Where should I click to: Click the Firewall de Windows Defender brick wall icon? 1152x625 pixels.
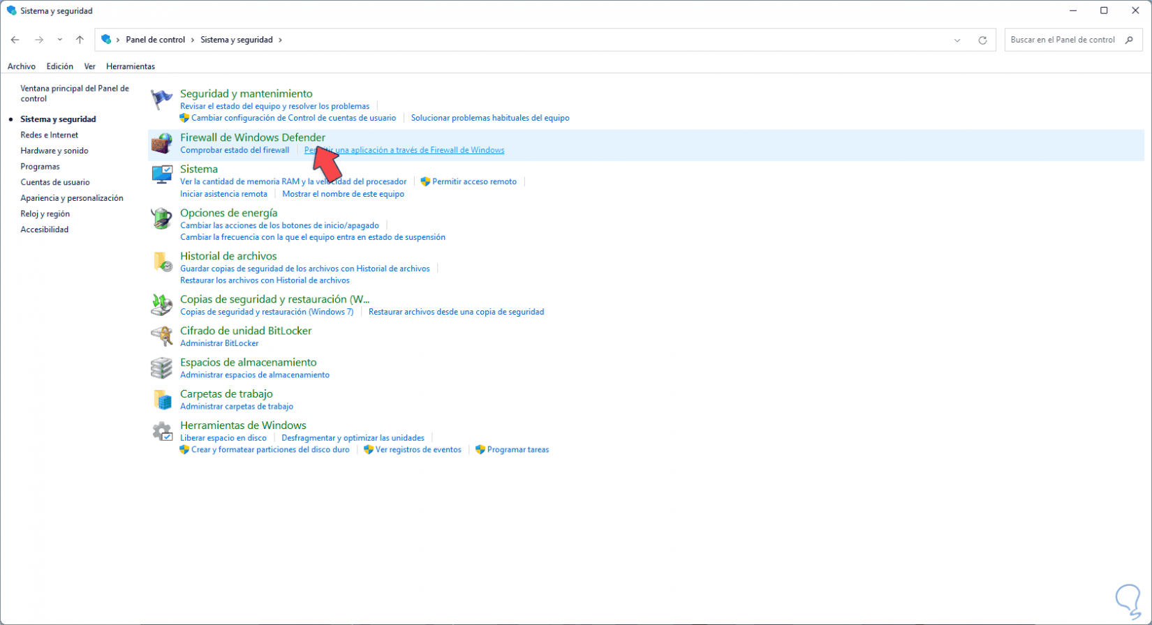point(162,144)
